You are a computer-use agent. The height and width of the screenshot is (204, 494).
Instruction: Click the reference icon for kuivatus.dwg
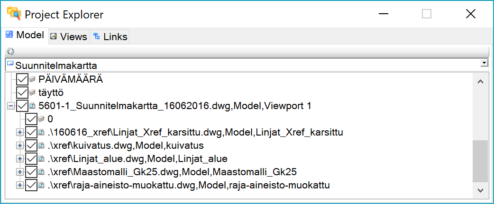(41, 145)
